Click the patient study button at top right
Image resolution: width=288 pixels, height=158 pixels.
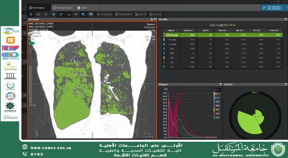tap(273, 8)
